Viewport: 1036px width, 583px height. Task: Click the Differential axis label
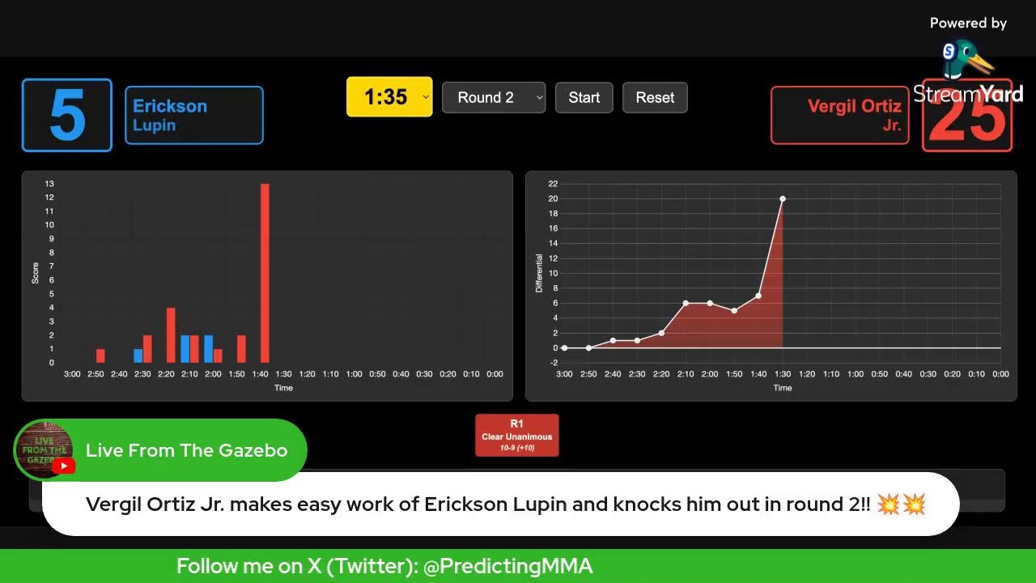(x=540, y=273)
